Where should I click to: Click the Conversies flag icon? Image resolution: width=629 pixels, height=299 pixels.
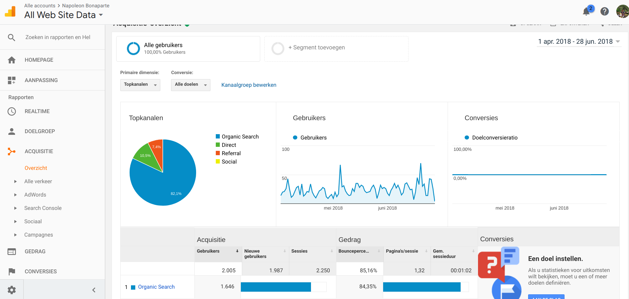[x=12, y=272]
